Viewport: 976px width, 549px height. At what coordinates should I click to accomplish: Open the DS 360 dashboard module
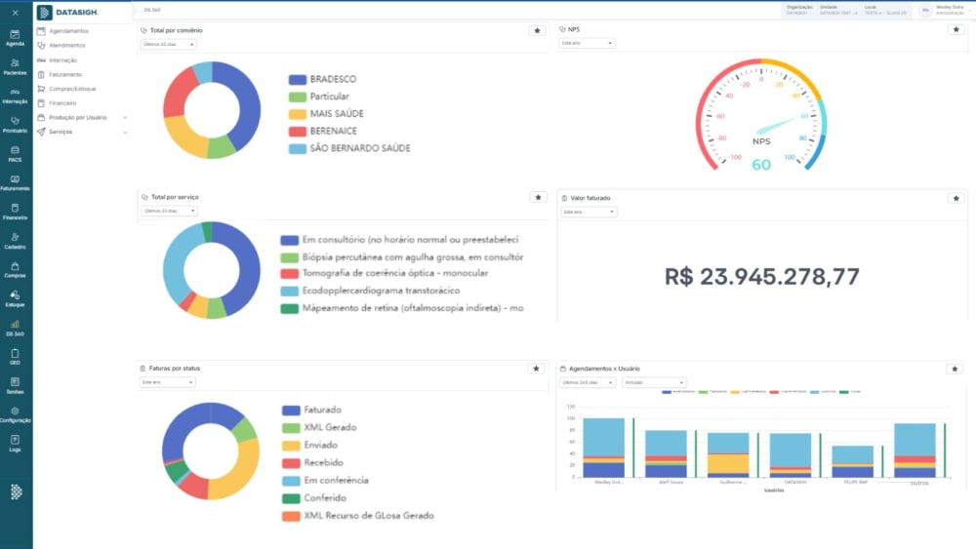pyautogui.click(x=15, y=329)
